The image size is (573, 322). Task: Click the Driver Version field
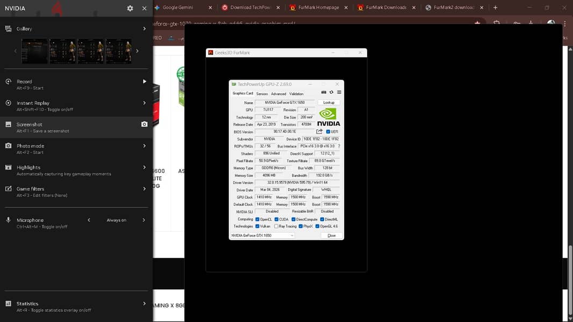pos(297,182)
